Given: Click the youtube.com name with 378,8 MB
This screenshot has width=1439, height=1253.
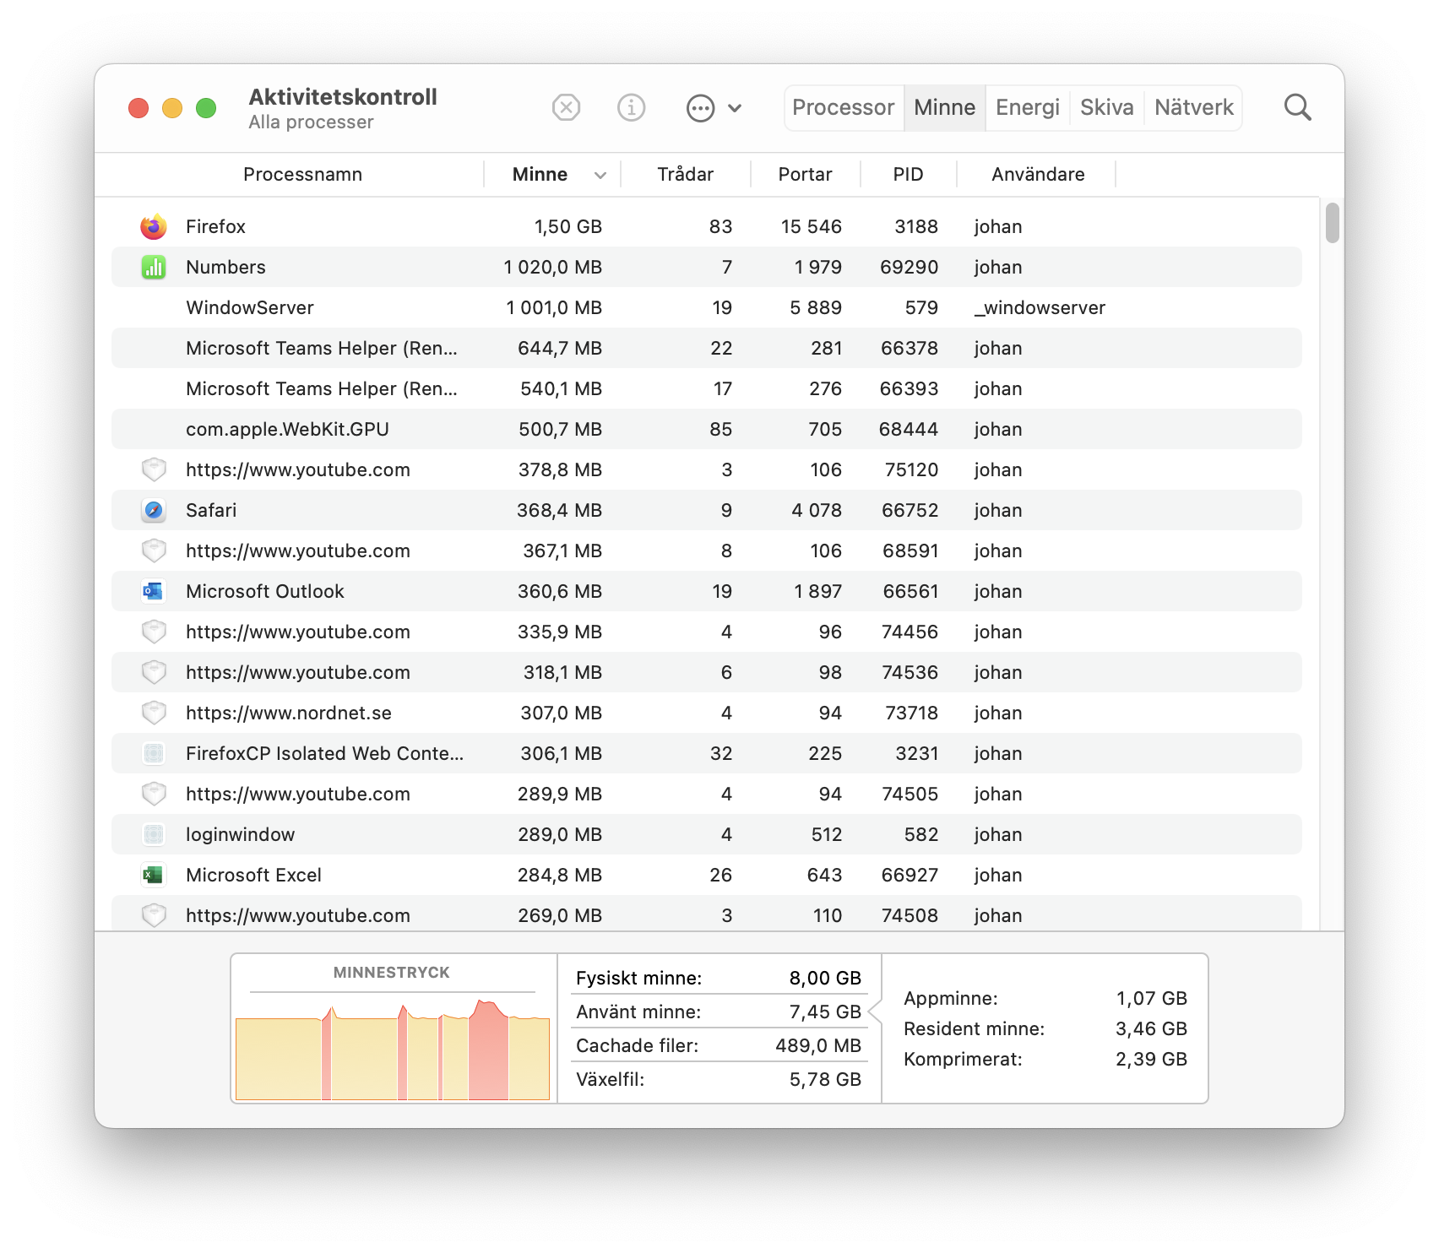Looking at the screenshot, I should click(x=298, y=469).
